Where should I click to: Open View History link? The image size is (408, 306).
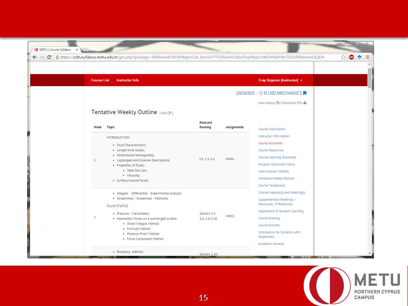pyautogui.click(x=268, y=103)
